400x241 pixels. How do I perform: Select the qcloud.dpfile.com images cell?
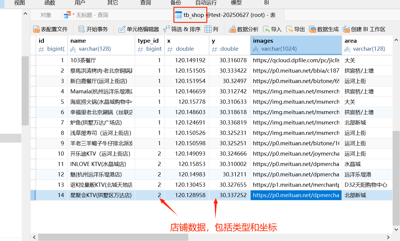tap(296, 60)
